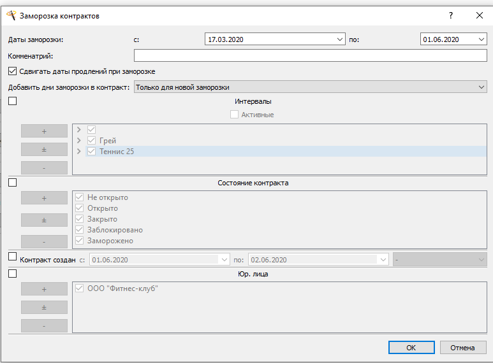Click the plus button beside Юр. лица list

pyautogui.click(x=44, y=289)
